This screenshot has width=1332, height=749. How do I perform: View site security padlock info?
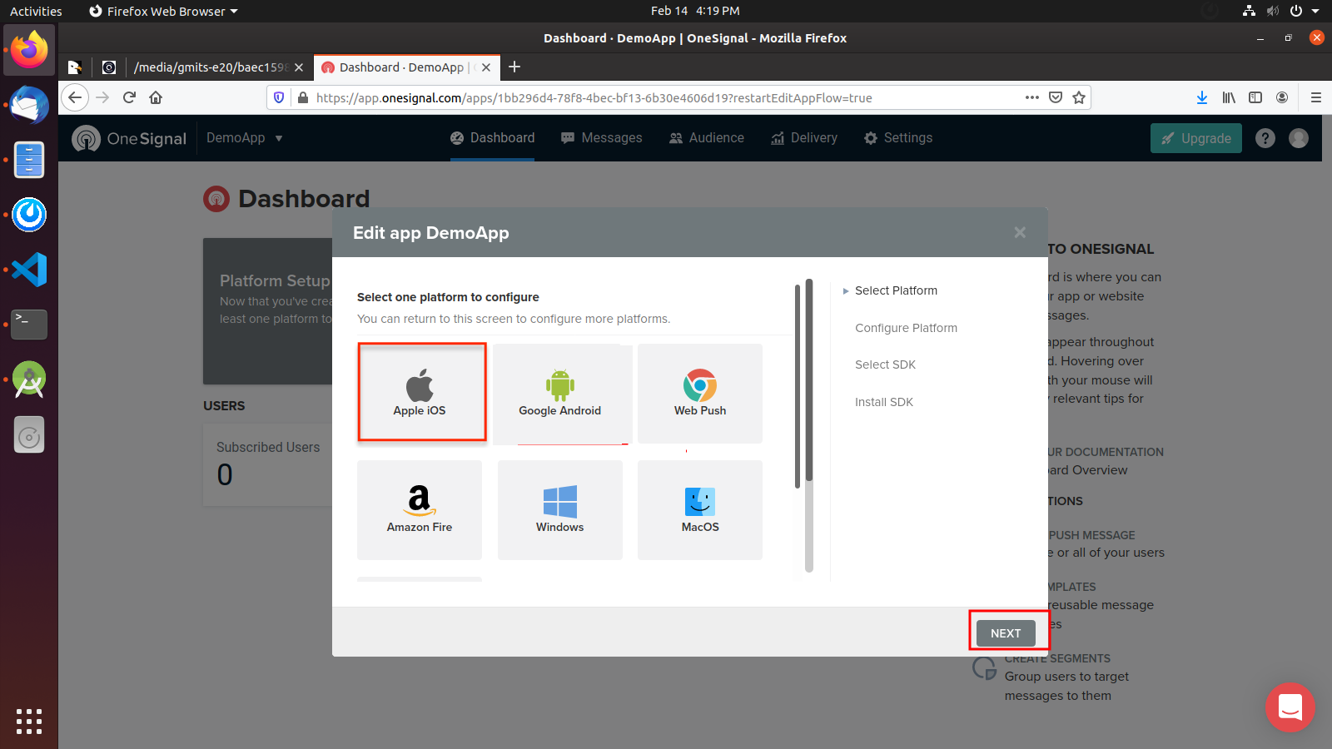point(303,97)
